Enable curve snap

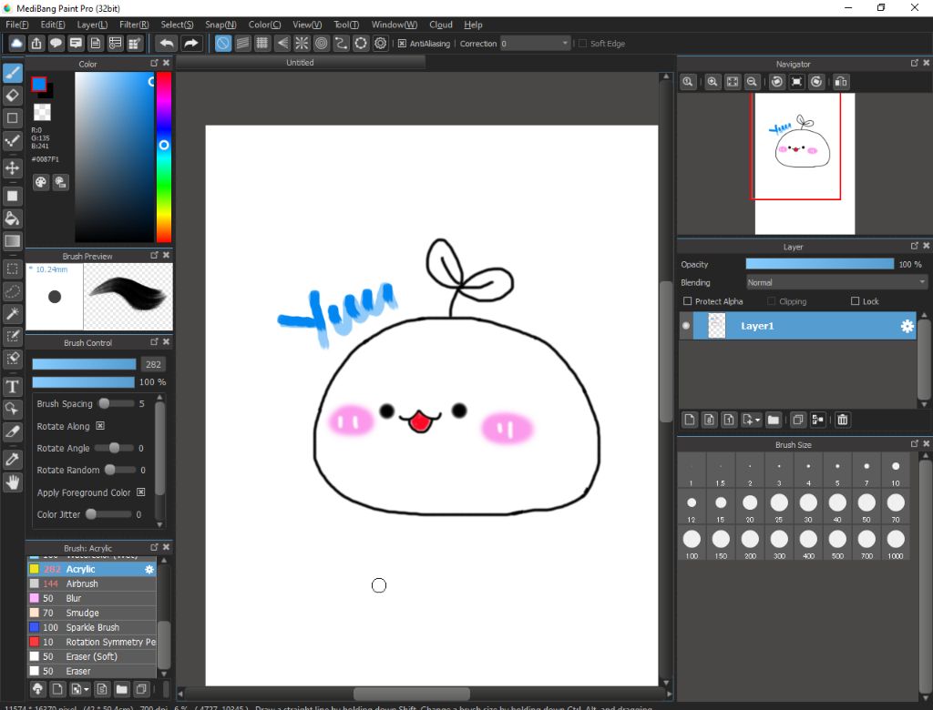point(341,44)
